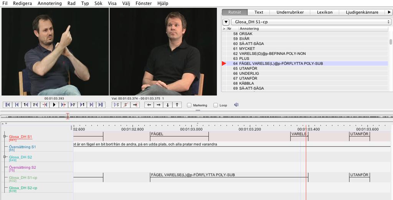Open the Visa menu
The image size is (393, 200).
112,3
